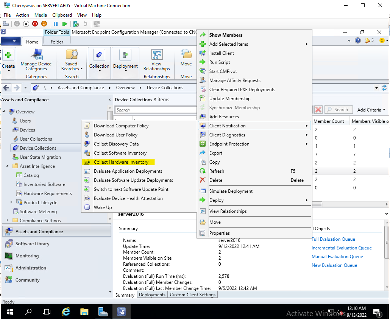Open Internet Explorer from taskbar
This screenshot has height=319, width=390.
click(66, 311)
